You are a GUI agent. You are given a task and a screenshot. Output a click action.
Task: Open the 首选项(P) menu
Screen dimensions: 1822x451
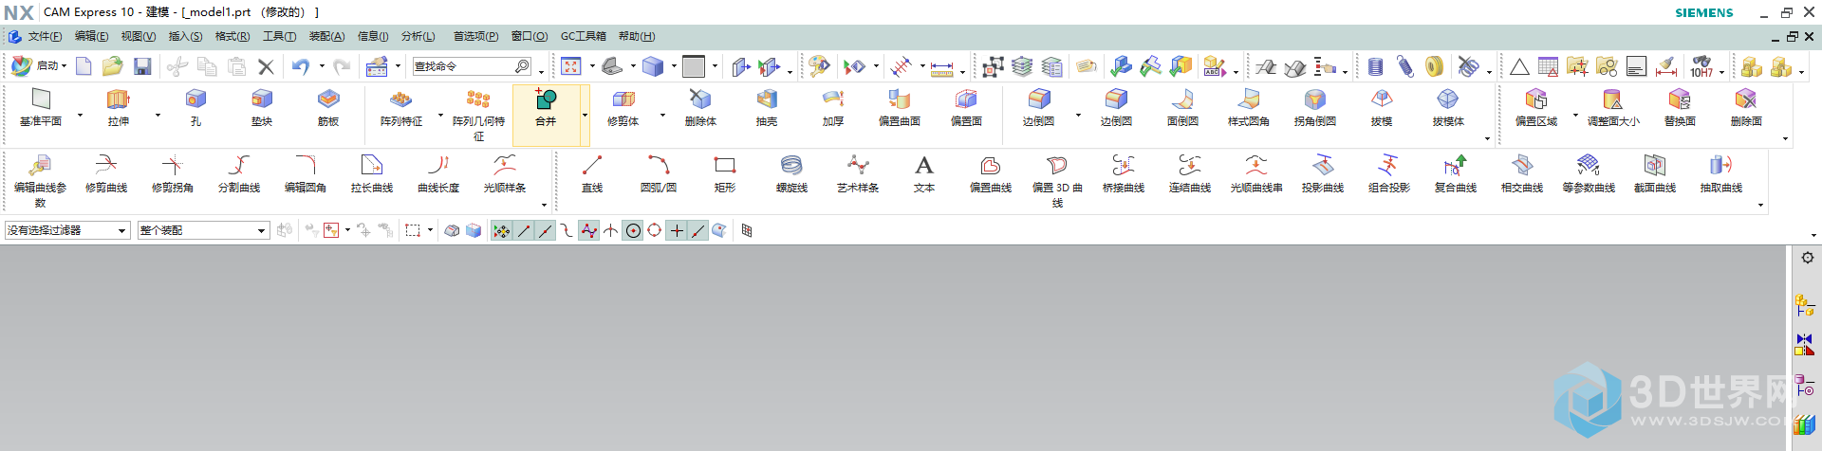(475, 36)
